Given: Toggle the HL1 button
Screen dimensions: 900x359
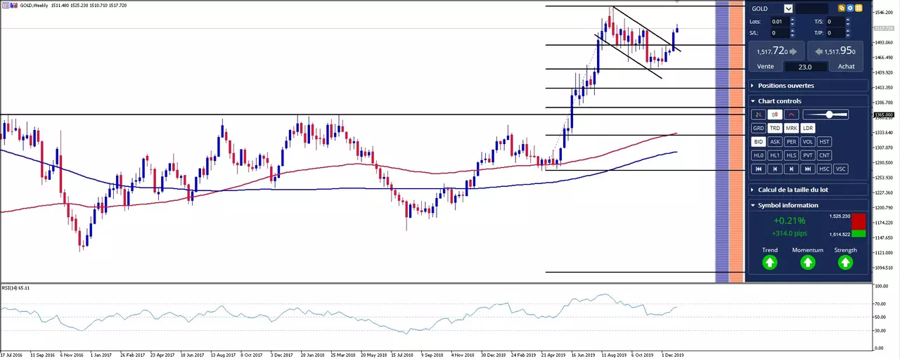Looking at the screenshot, I should (x=775, y=155).
